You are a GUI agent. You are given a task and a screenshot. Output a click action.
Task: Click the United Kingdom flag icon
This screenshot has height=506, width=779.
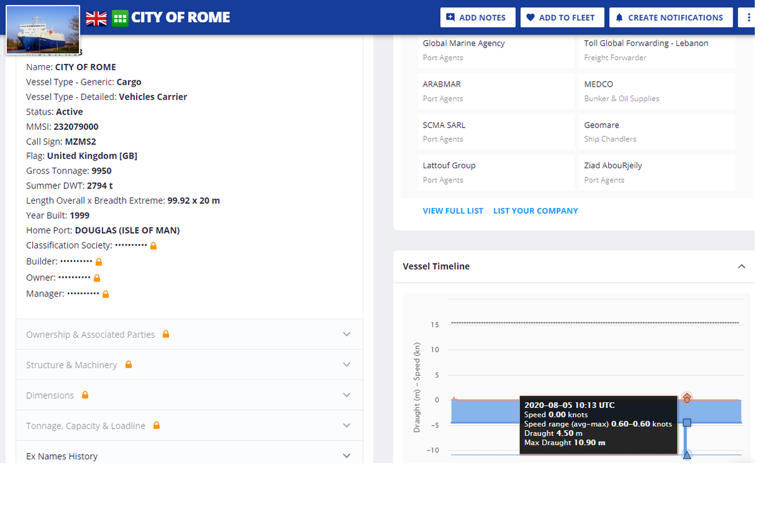point(96,18)
